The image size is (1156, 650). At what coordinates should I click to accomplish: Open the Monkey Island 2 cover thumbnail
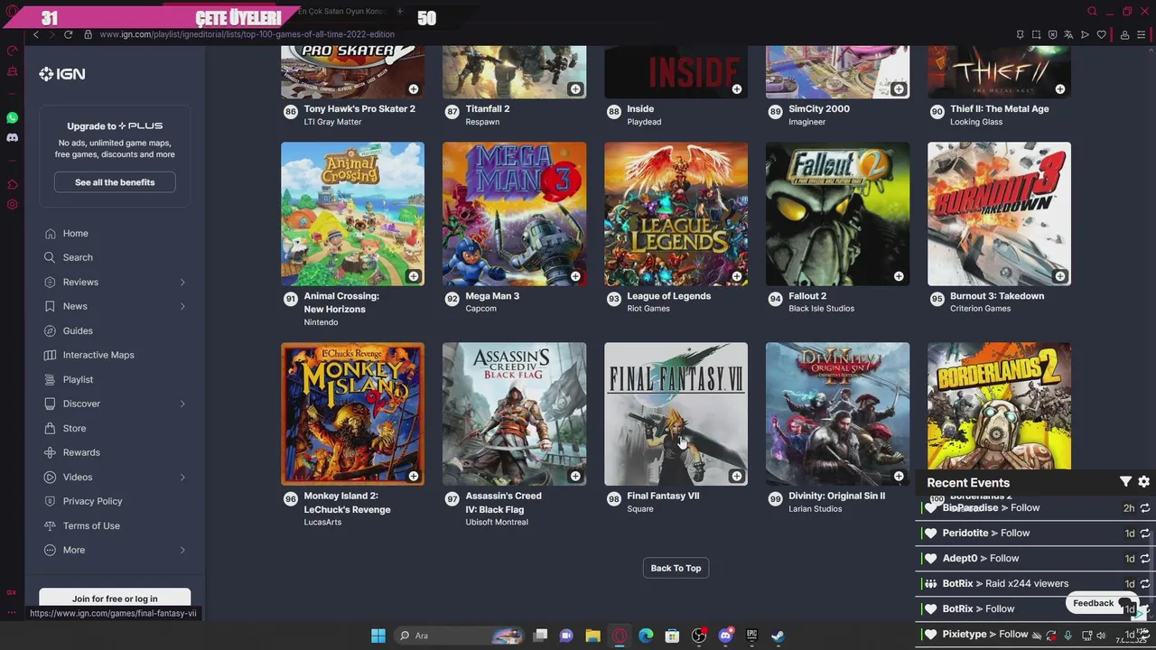pos(352,413)
